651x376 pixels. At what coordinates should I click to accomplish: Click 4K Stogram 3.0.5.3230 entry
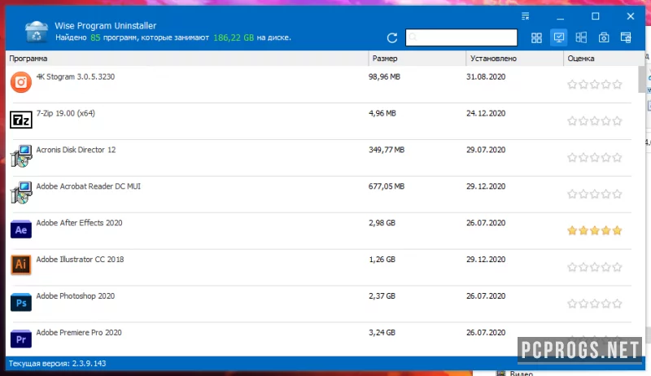tap(75, 77)
